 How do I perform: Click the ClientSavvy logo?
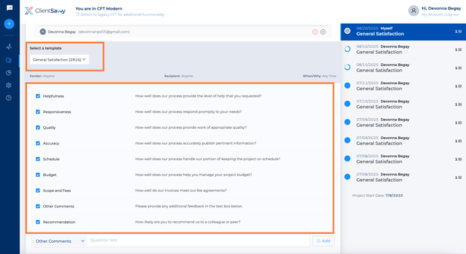pyautogui.click(x=45, y=11)
